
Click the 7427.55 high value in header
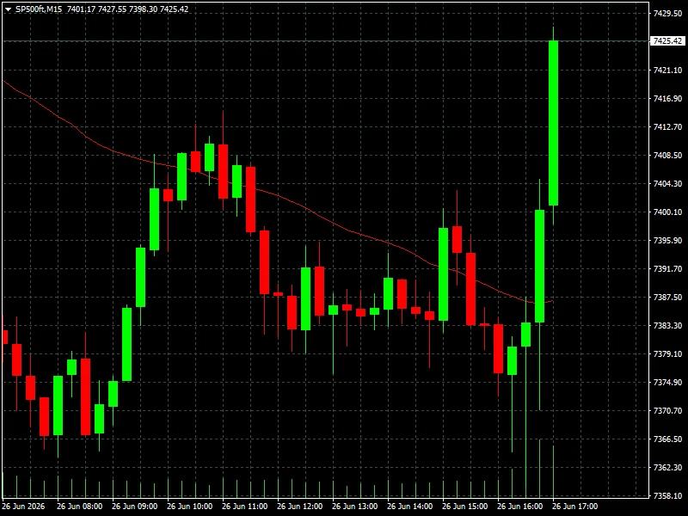112,9
